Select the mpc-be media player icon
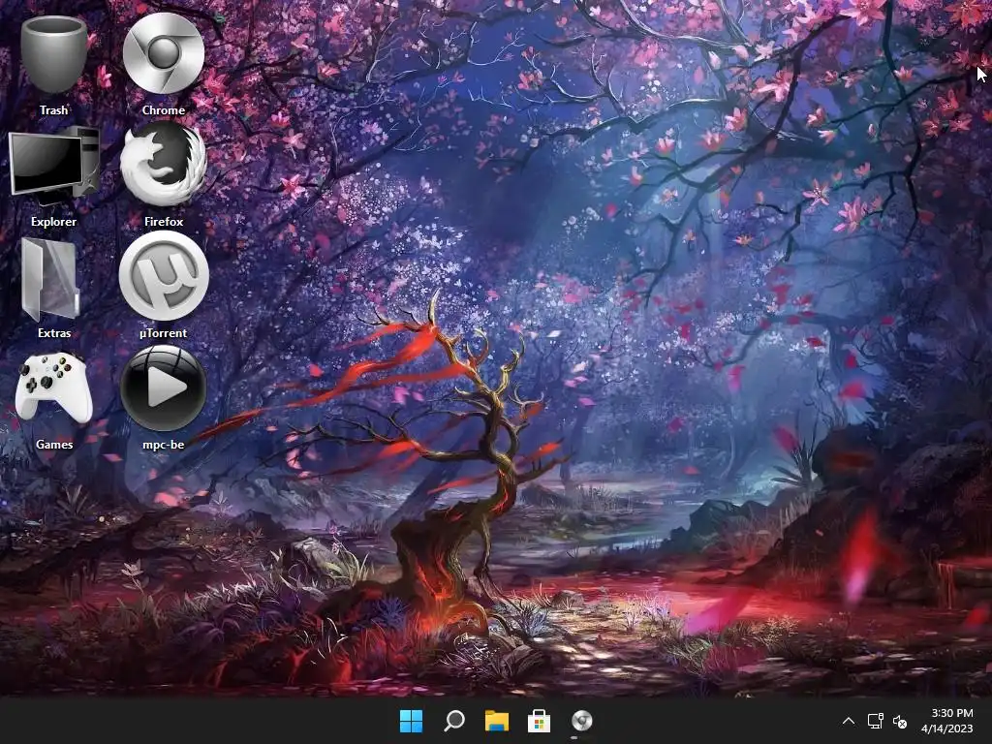 (x=163, y=387)
